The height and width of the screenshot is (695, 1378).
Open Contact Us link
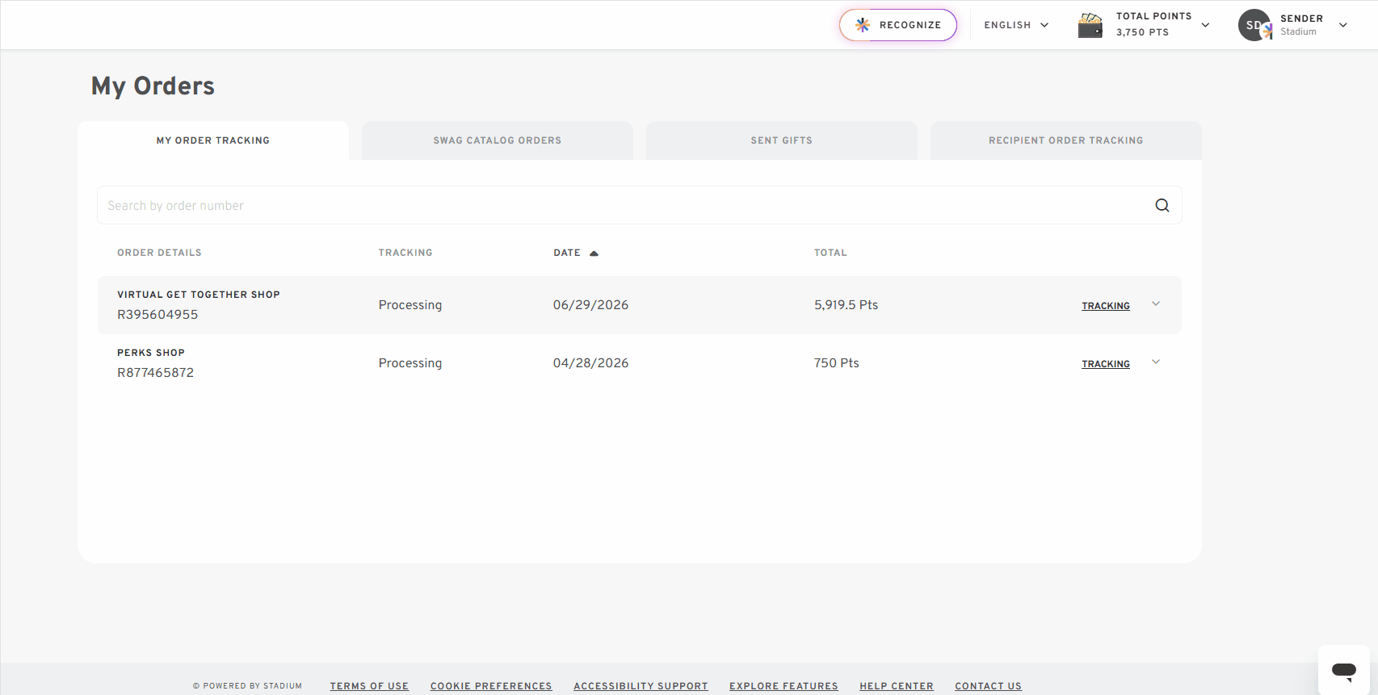(x=988, y=686)
